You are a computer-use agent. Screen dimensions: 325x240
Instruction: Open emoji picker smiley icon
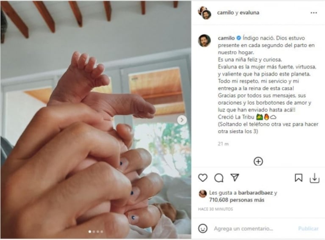[x=203, y=229]
